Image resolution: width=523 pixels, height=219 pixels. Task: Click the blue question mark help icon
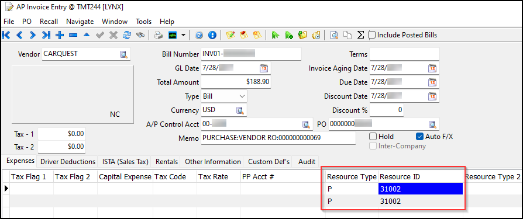point(199,35)
